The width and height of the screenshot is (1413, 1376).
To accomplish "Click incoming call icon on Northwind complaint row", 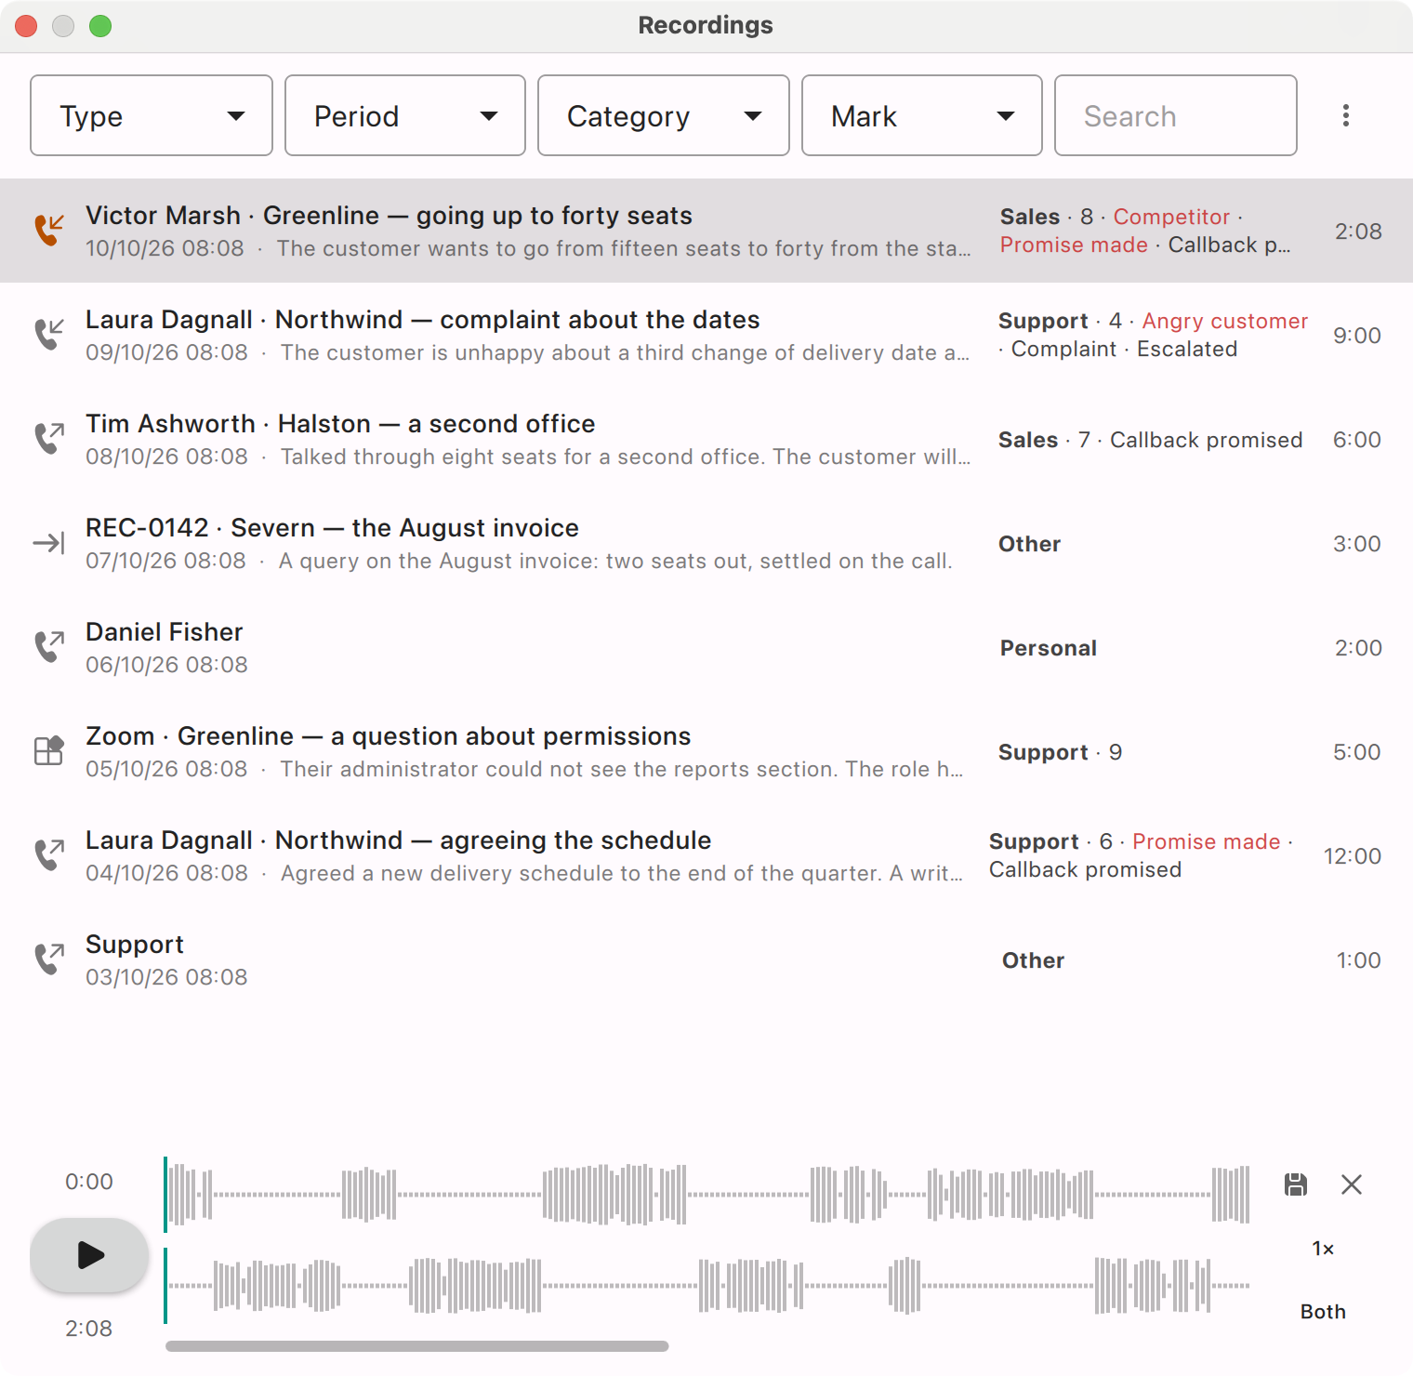I will click(49, 334).
